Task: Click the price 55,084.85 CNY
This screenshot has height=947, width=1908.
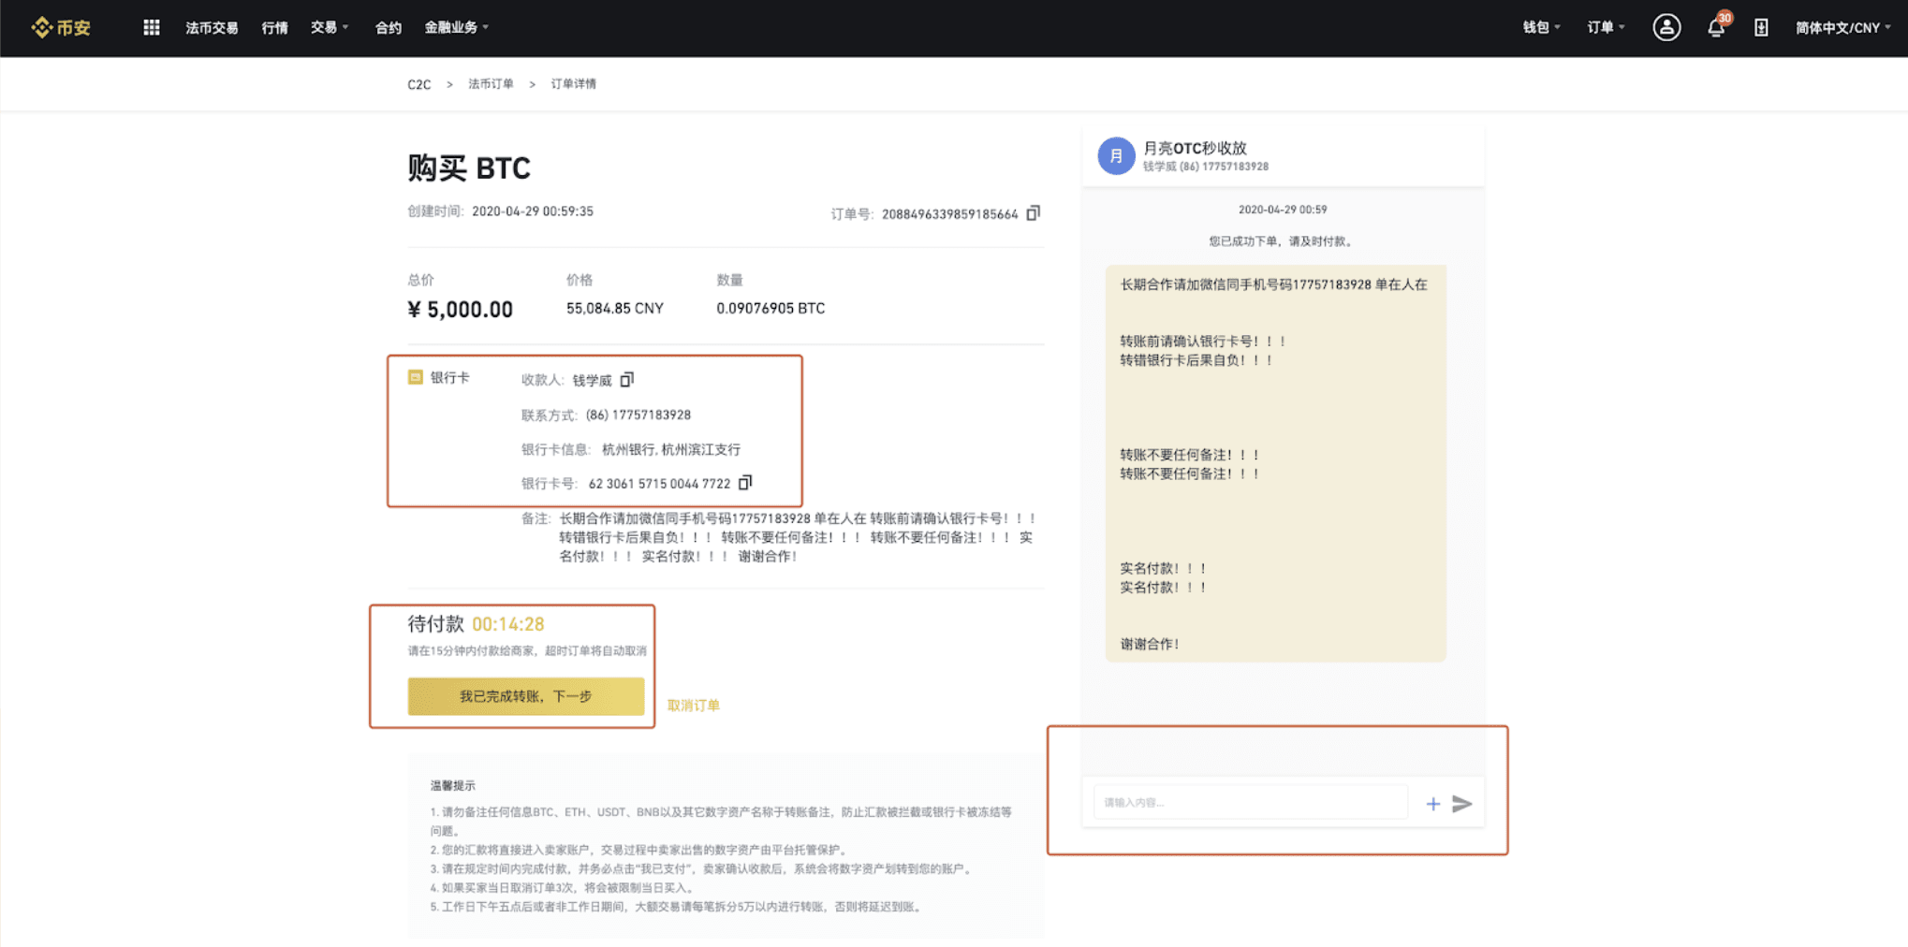Action: [x=615, y=308]
